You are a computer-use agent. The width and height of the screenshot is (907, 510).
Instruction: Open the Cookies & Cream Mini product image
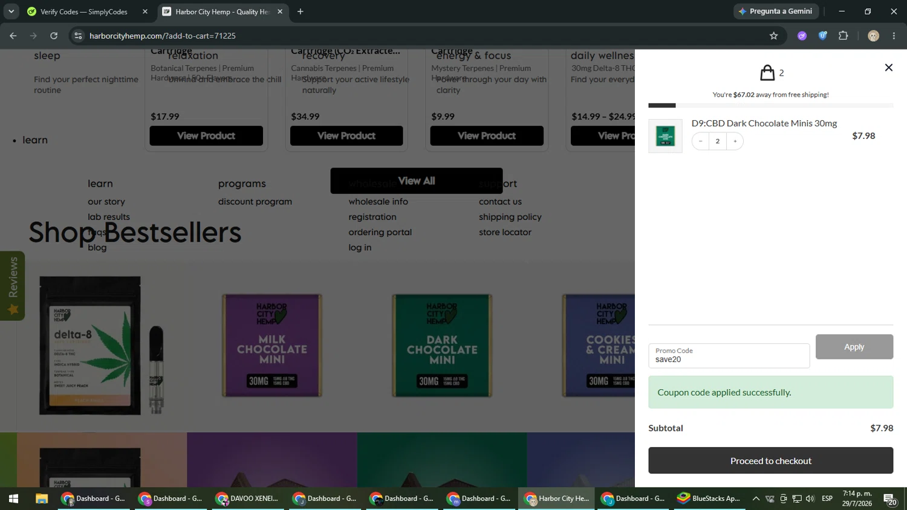tap(599, 346)
